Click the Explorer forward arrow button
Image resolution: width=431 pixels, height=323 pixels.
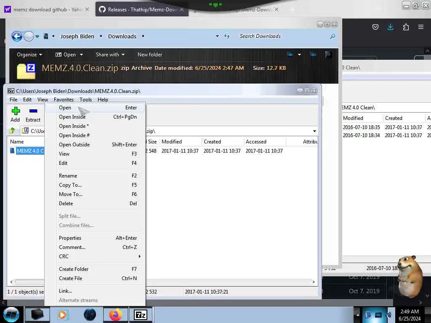[29, 36]
